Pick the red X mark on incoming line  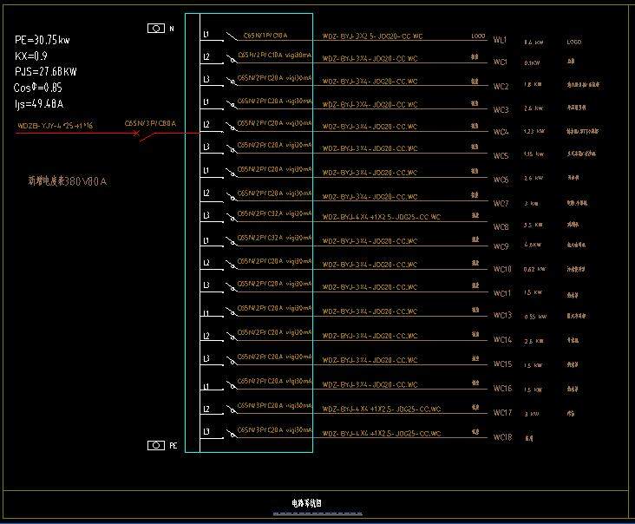[135, 134]
